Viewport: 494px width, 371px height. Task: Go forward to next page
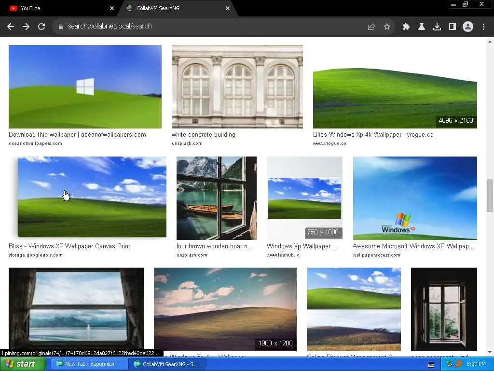26,27
